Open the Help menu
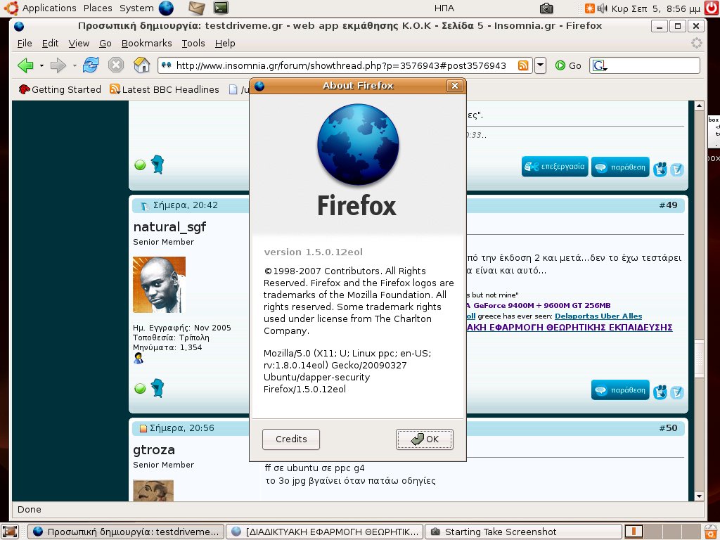This screenshot has height=540, width=720. [x=225, y=43]
